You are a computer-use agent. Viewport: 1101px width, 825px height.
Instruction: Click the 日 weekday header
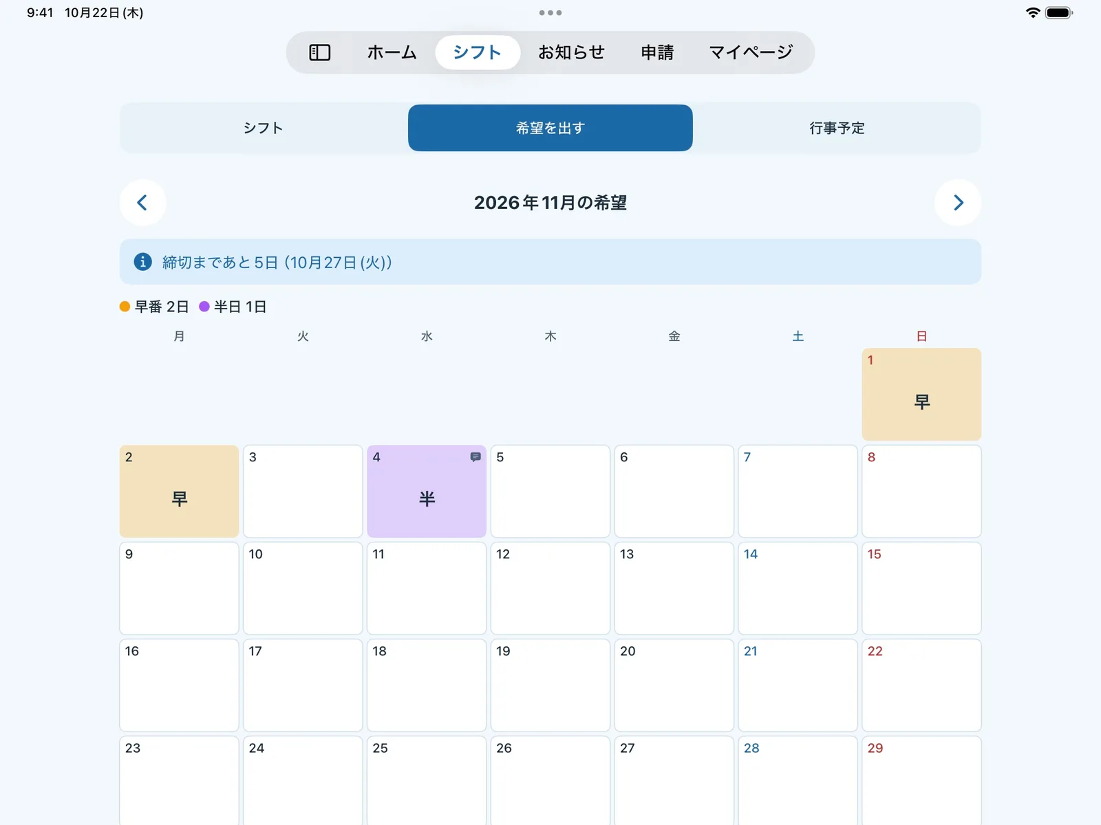coord(921,336)
